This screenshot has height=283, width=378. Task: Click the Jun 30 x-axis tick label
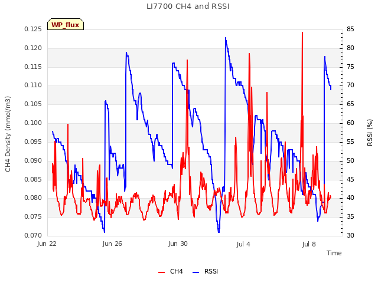click(x=178, y=243)
